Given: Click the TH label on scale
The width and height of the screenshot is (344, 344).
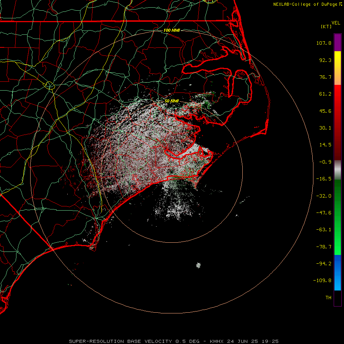Looking at the screenshot, I should [x=328, y=298].
